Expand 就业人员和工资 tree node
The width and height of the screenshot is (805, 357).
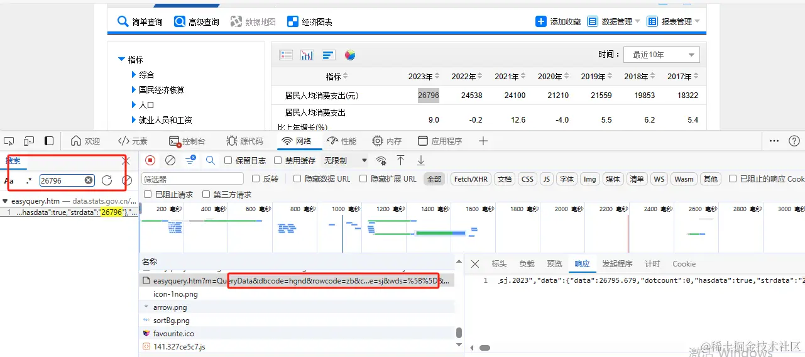pos(134,120)
